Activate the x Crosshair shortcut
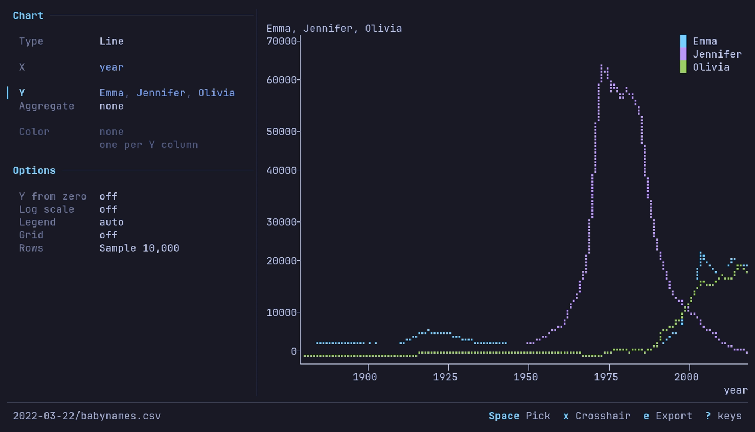 point(596,416)
